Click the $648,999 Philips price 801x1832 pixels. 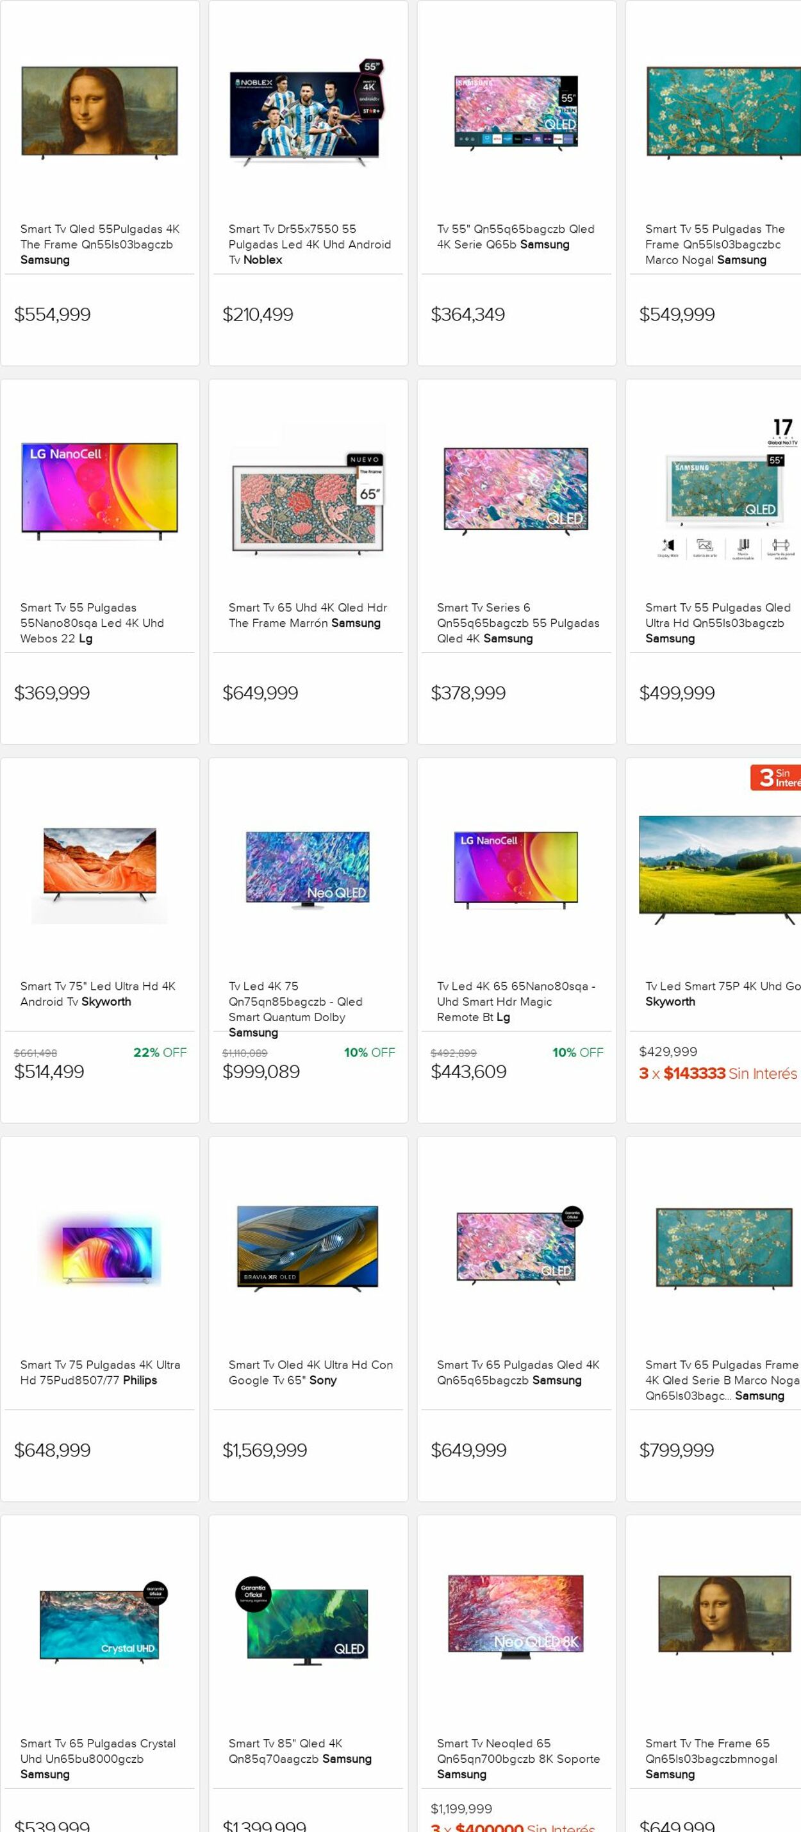click(53, 1450)
